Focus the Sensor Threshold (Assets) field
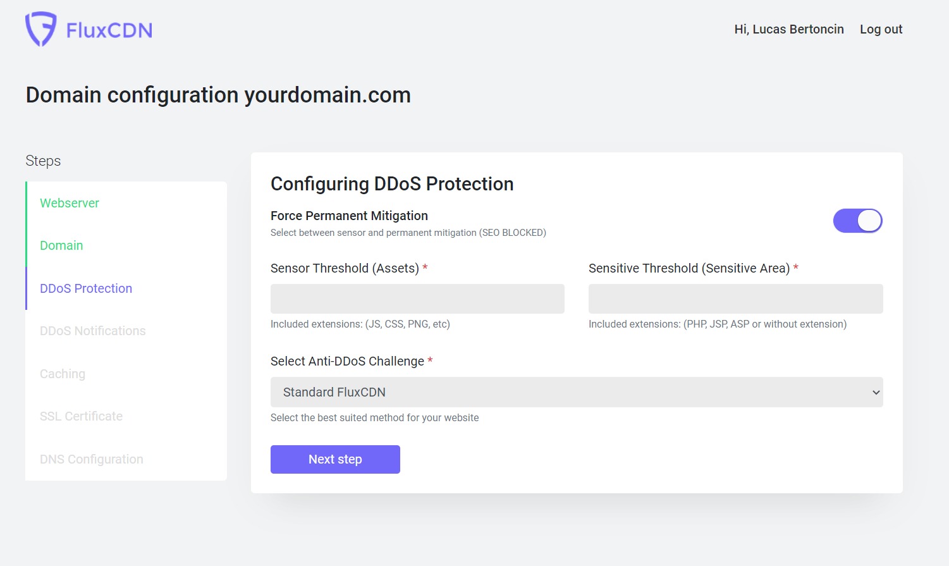This screenshot has height=566, width=949. tap(417, 298)
